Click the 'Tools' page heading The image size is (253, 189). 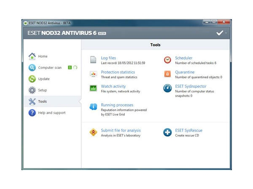[155, 45]
